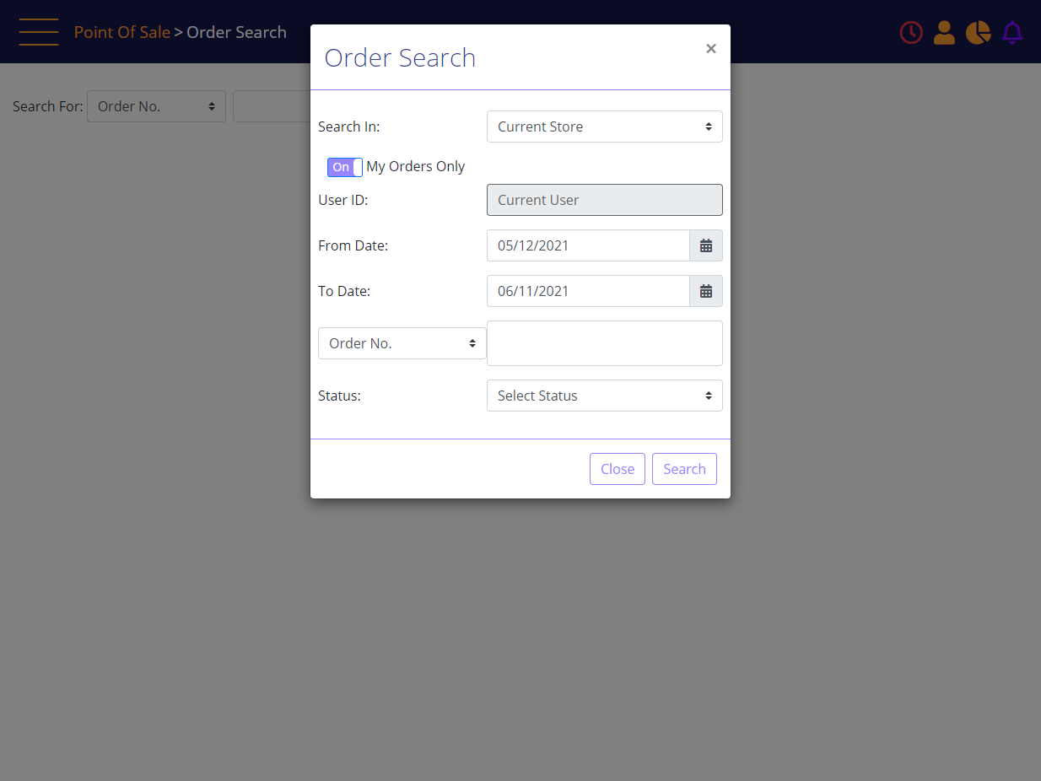Expand the Search In Current Store dropdown
The height and width of the screenshot is (781, 1041).
point(605,127)
